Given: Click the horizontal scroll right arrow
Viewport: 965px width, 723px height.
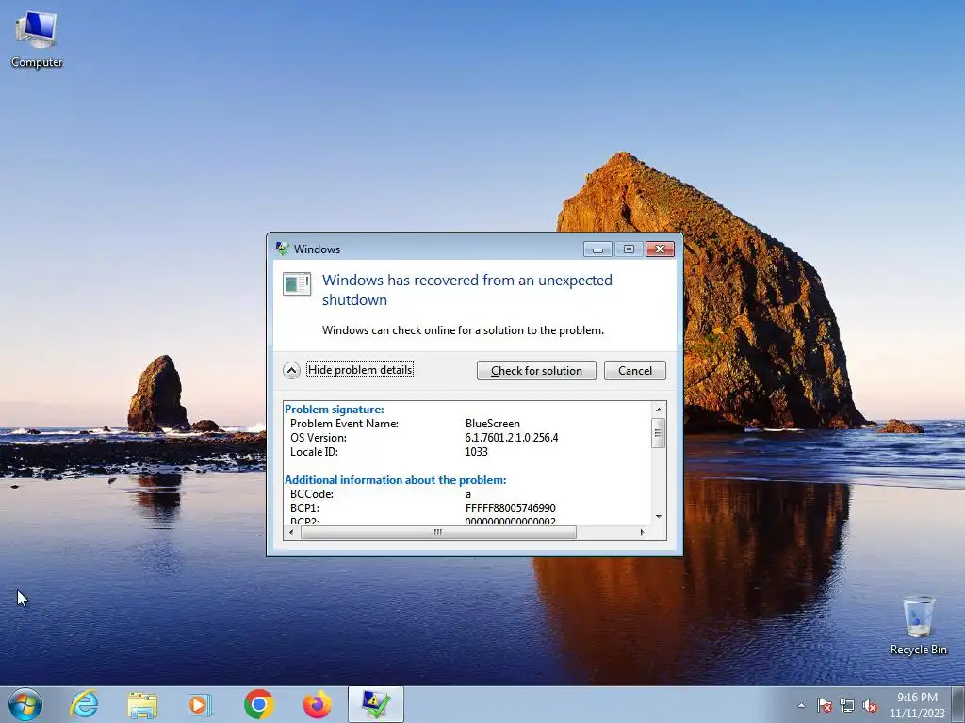Looking at the screenshot, I should [x=642, y=533].
